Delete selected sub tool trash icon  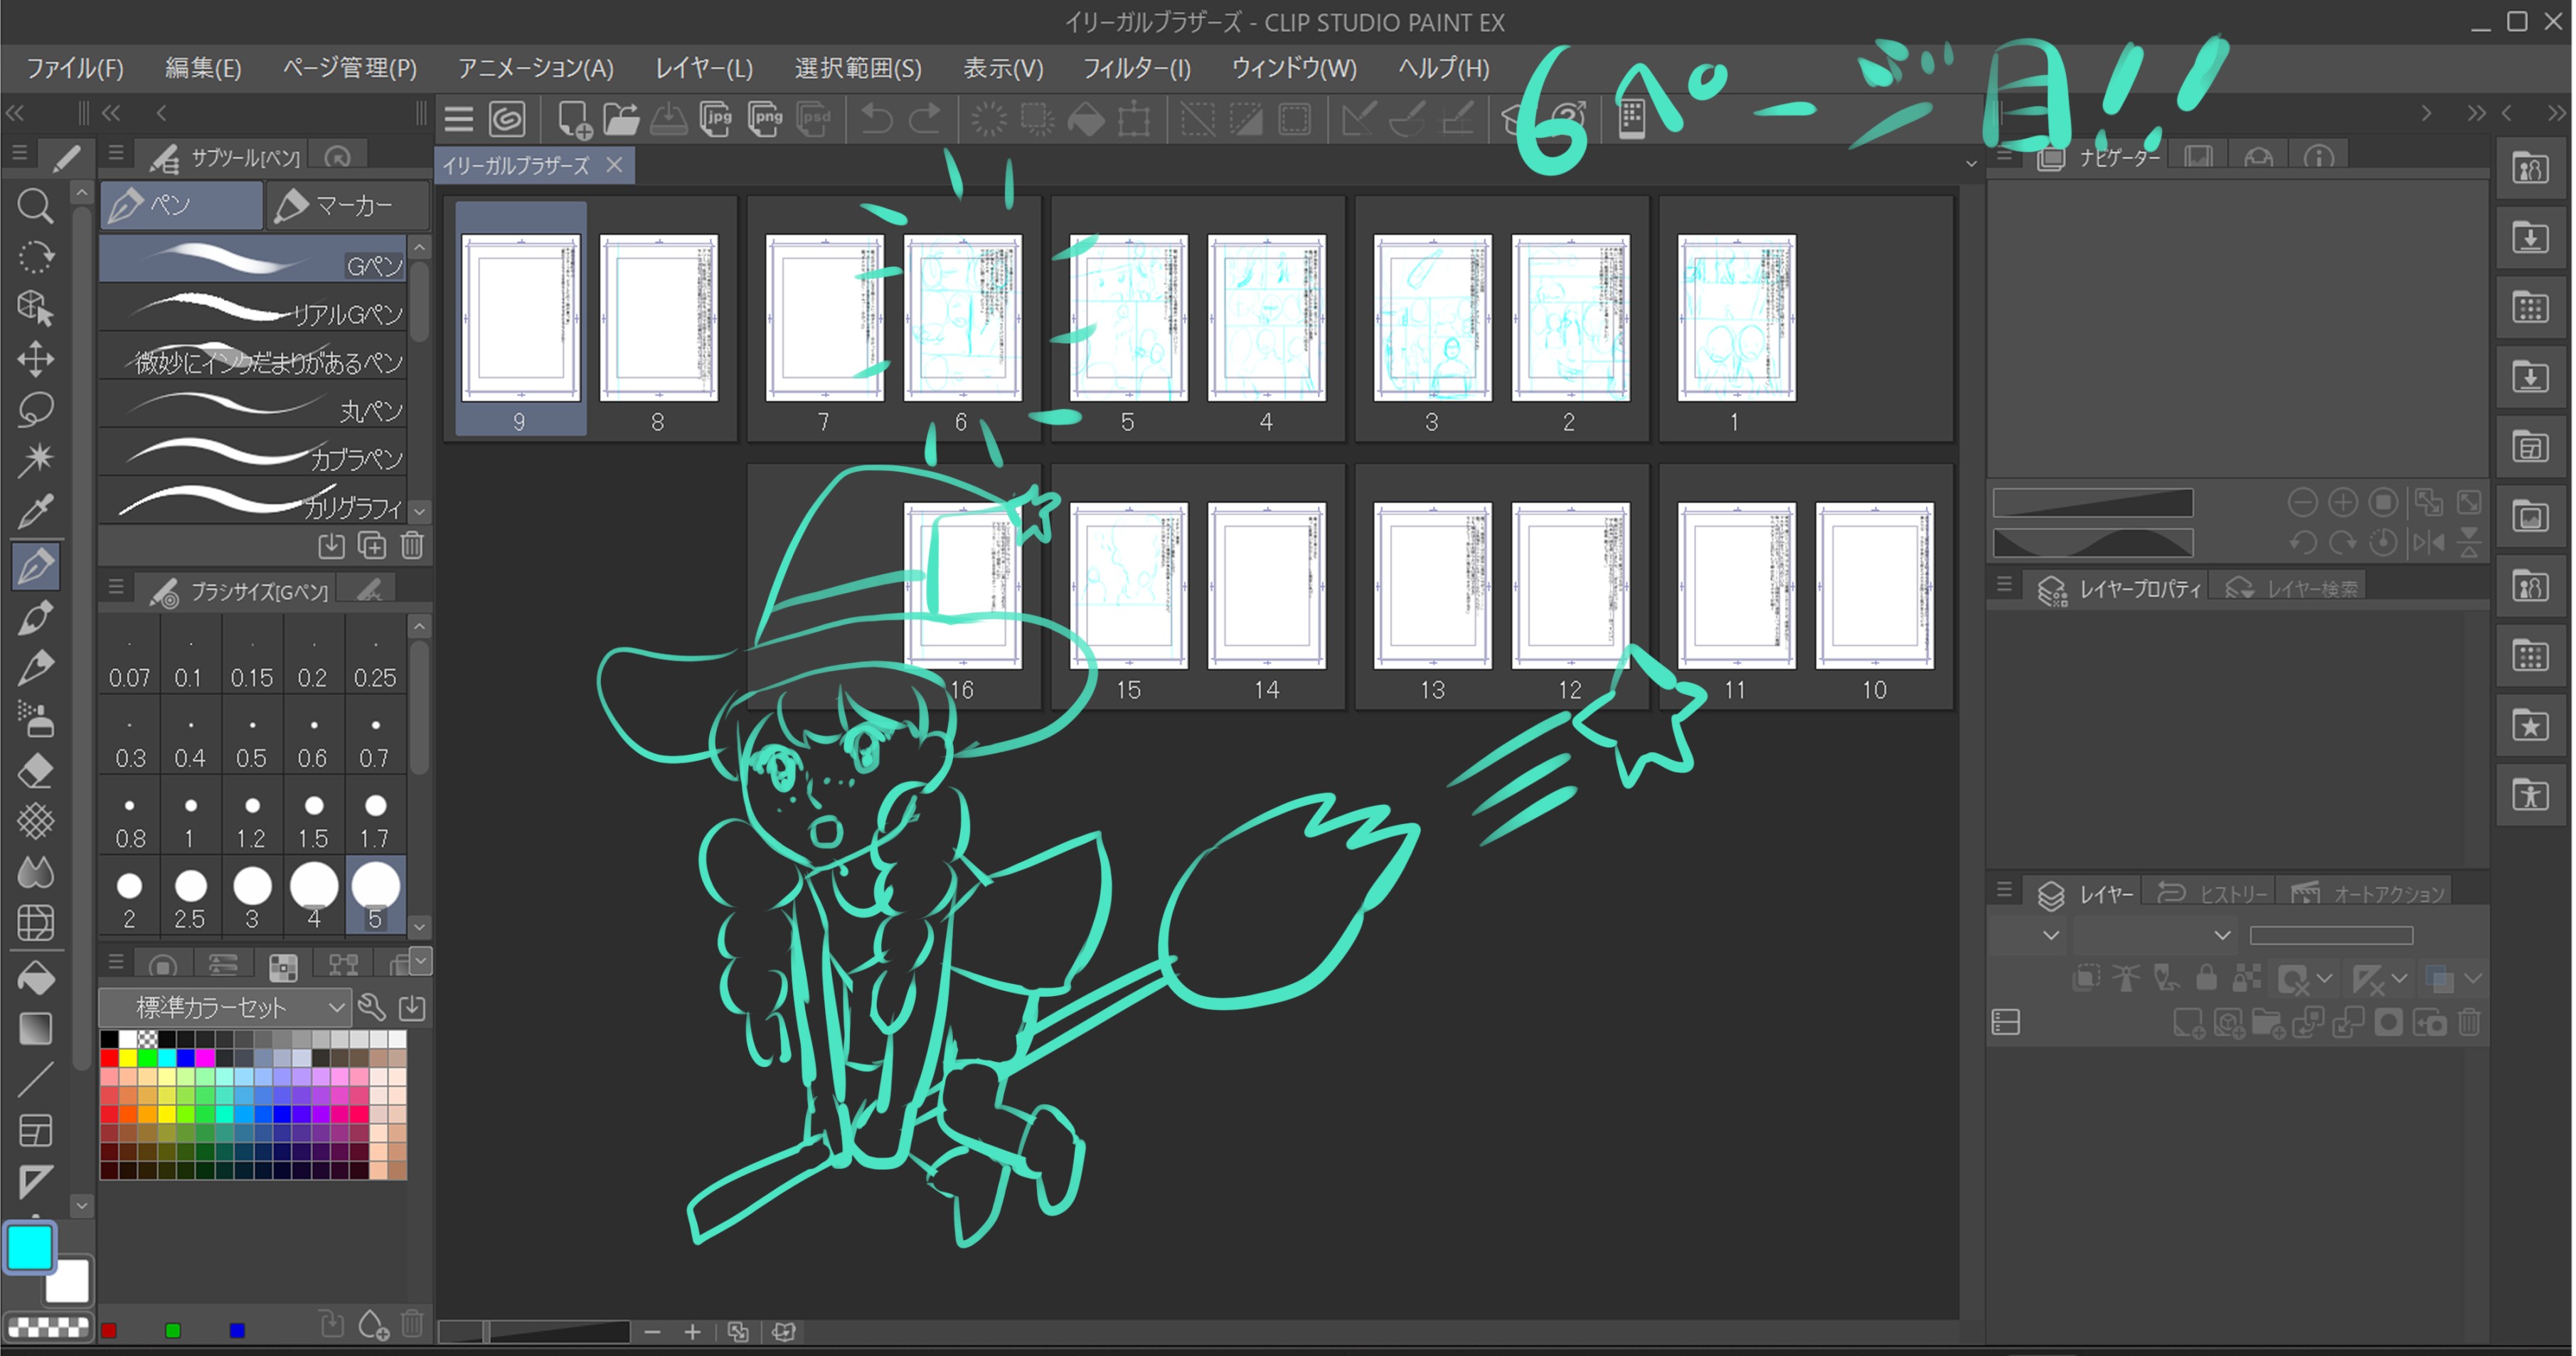412,545
